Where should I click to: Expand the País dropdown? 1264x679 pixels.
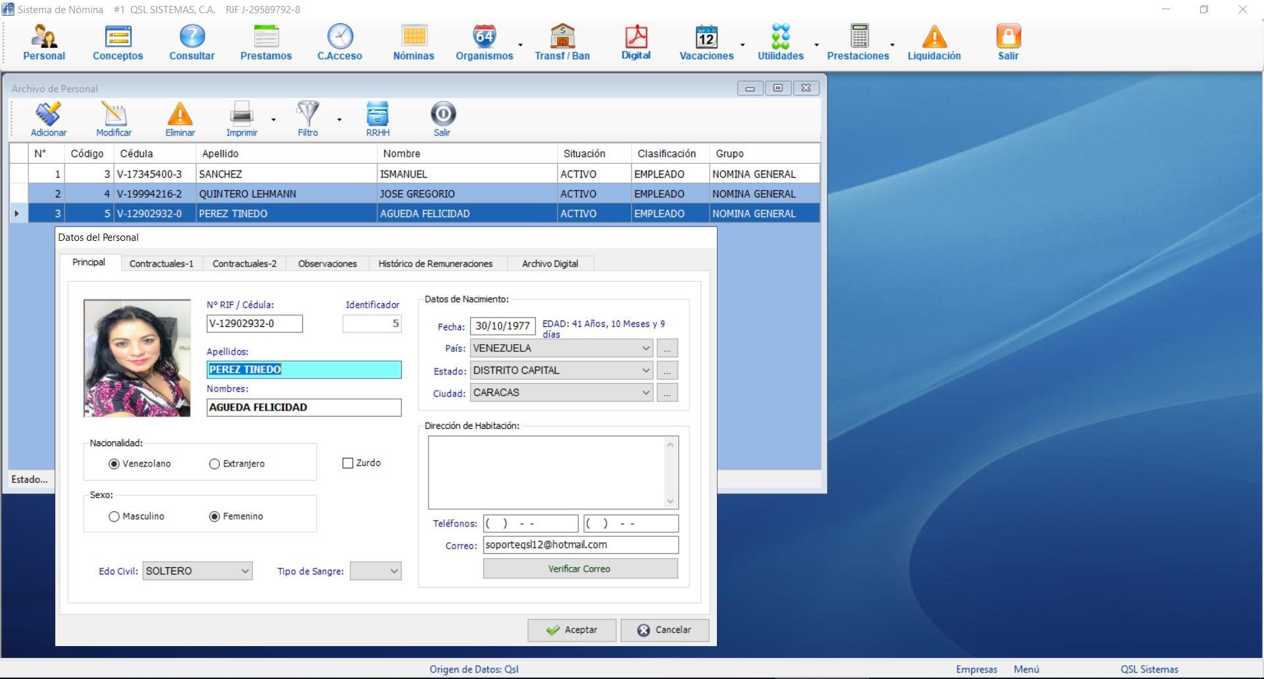[x=645, y=348]
